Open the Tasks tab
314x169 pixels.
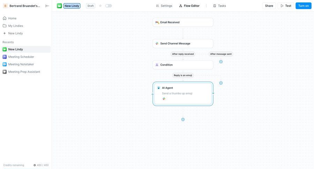click(219, 6)
